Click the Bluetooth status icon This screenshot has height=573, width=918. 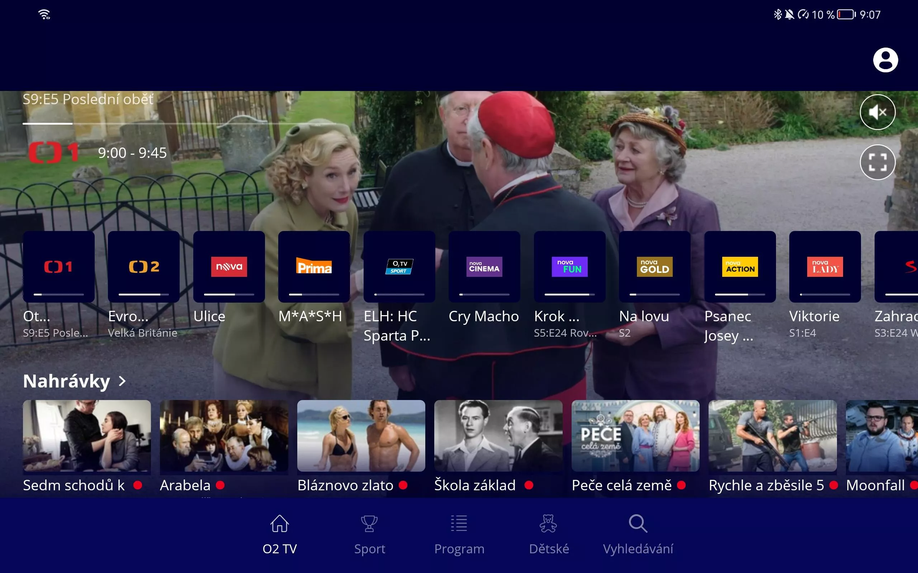pyautogui.click(x=778, y=14)
